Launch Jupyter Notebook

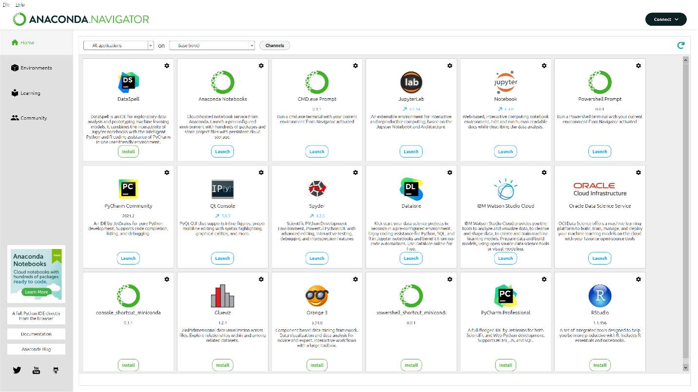[x=506, y=152]
